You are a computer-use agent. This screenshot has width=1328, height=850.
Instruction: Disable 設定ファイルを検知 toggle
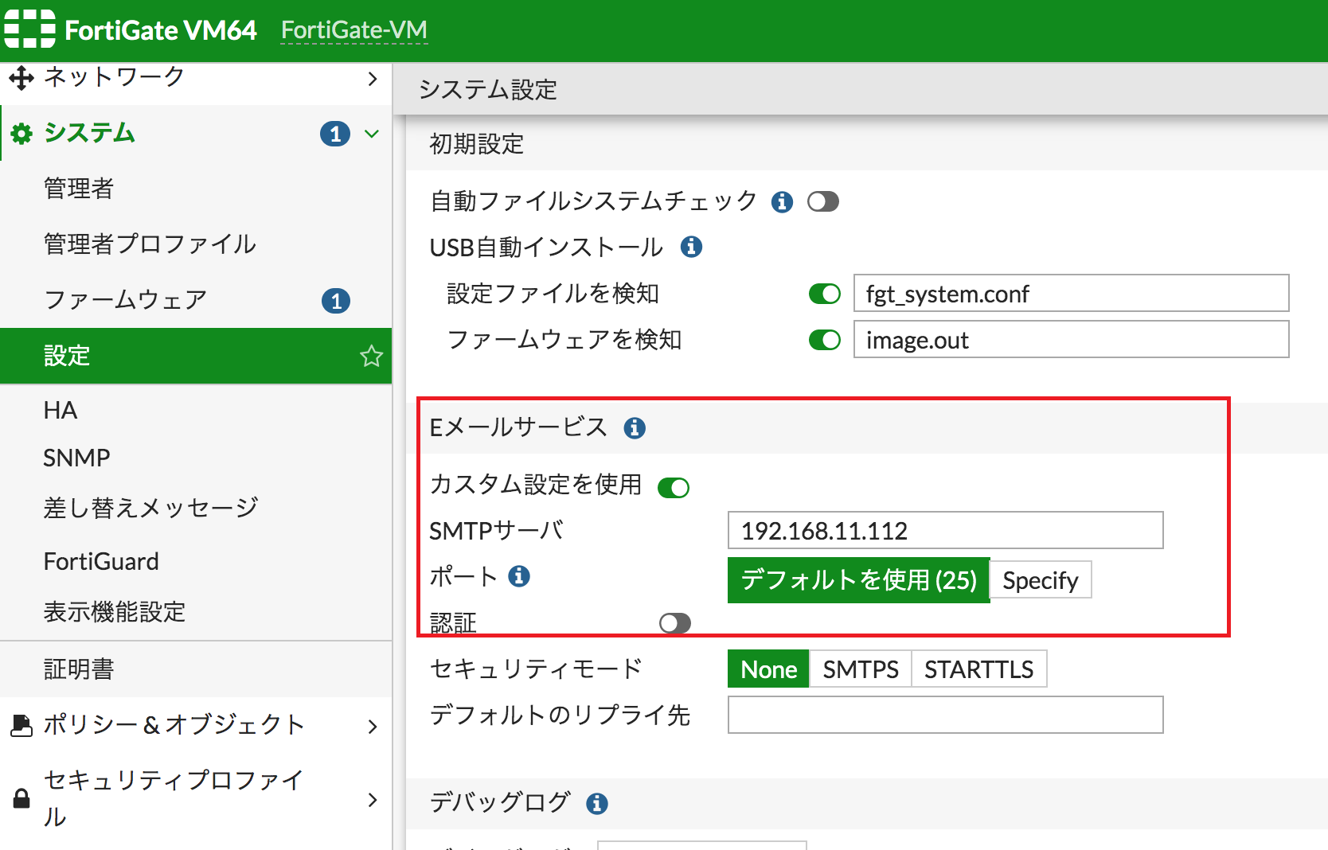[825, 294]
